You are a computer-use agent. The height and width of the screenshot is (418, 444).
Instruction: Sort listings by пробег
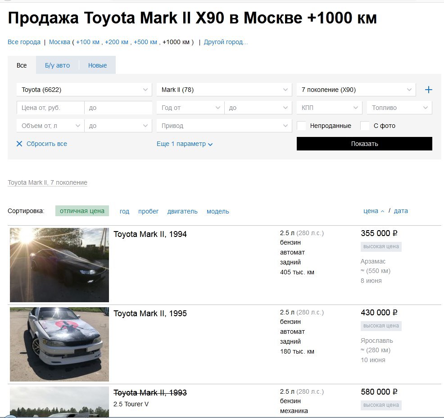pyautogui.click(x=149, y=211)
